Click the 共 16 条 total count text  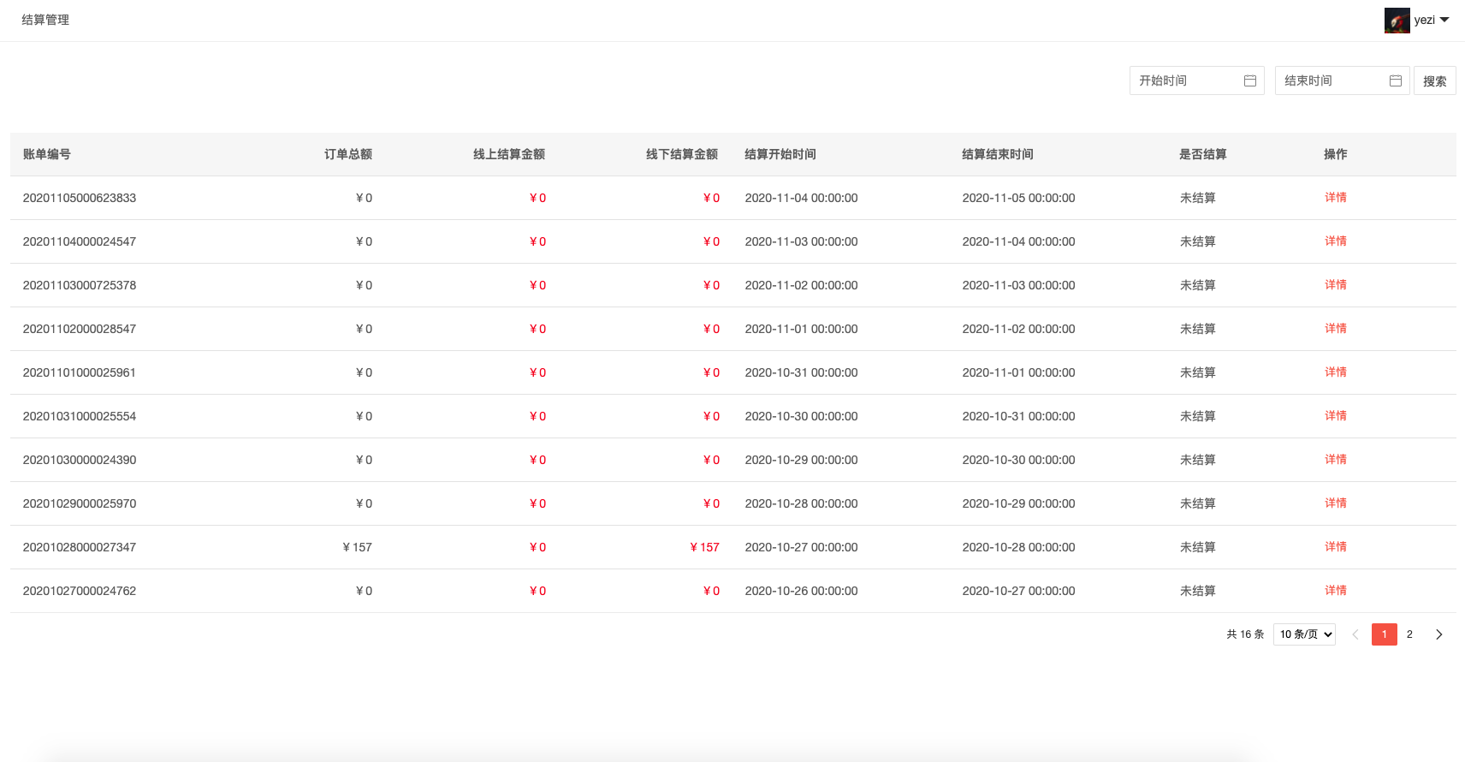click(x=1245, y=634)
